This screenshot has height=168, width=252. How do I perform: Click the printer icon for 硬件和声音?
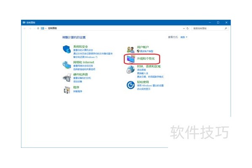point(67,77)
